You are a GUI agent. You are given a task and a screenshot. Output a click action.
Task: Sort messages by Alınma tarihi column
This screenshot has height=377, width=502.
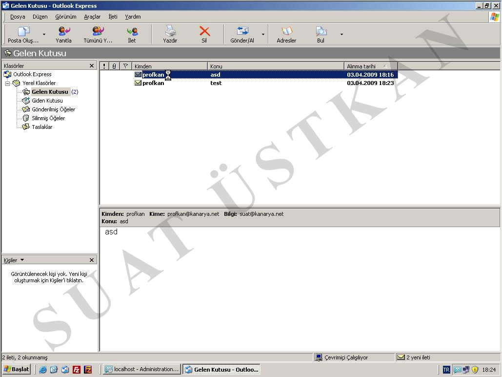[x=371, y=66]
